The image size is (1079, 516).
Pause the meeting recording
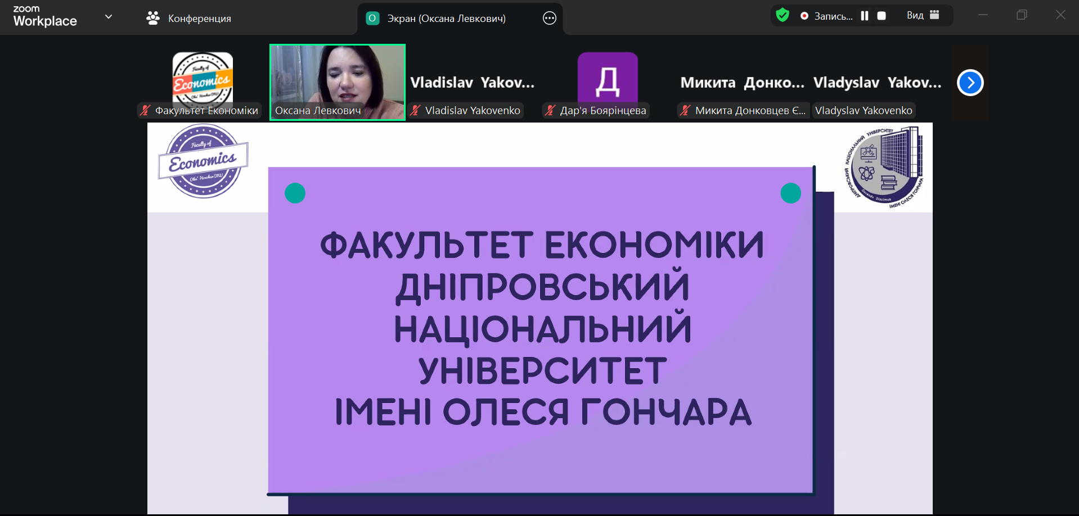865,16
